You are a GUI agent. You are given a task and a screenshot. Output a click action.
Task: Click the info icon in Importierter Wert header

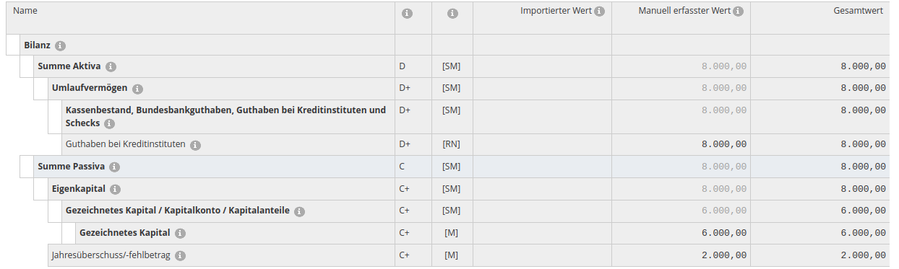point(599,12)
